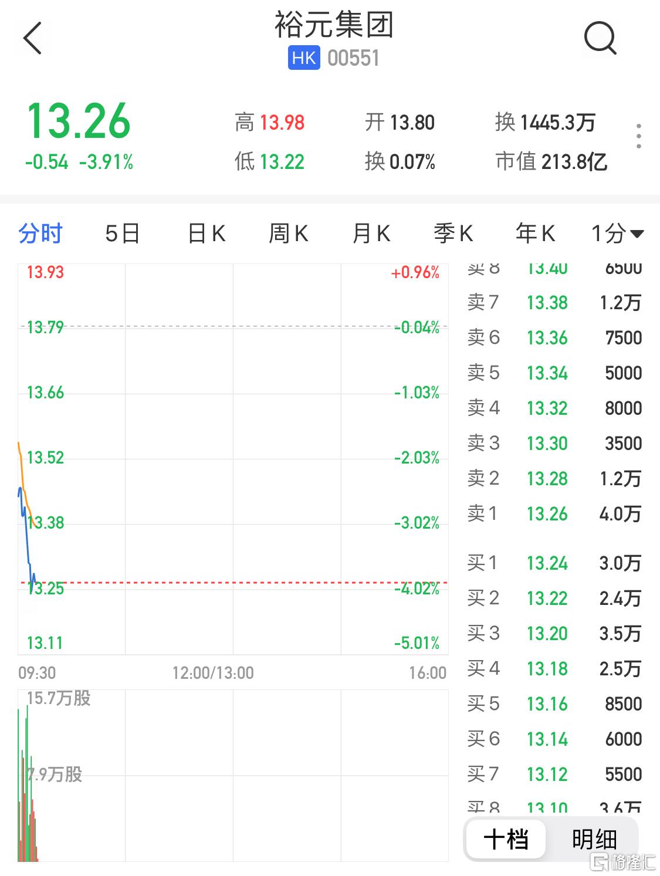Tap the 12:00/13:00 time label
This screenshot has height=876, width=660.
(213, 673)
